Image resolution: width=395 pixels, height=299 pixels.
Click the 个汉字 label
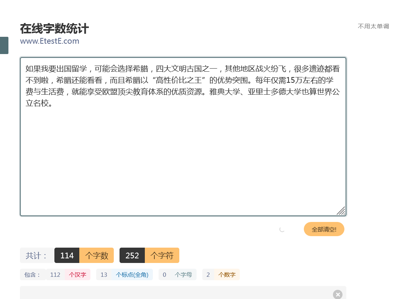78,274
